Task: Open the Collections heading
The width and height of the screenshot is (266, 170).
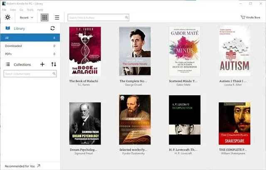Action: [x=22, y=65]
